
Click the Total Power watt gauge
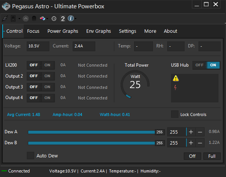(135, 84)
